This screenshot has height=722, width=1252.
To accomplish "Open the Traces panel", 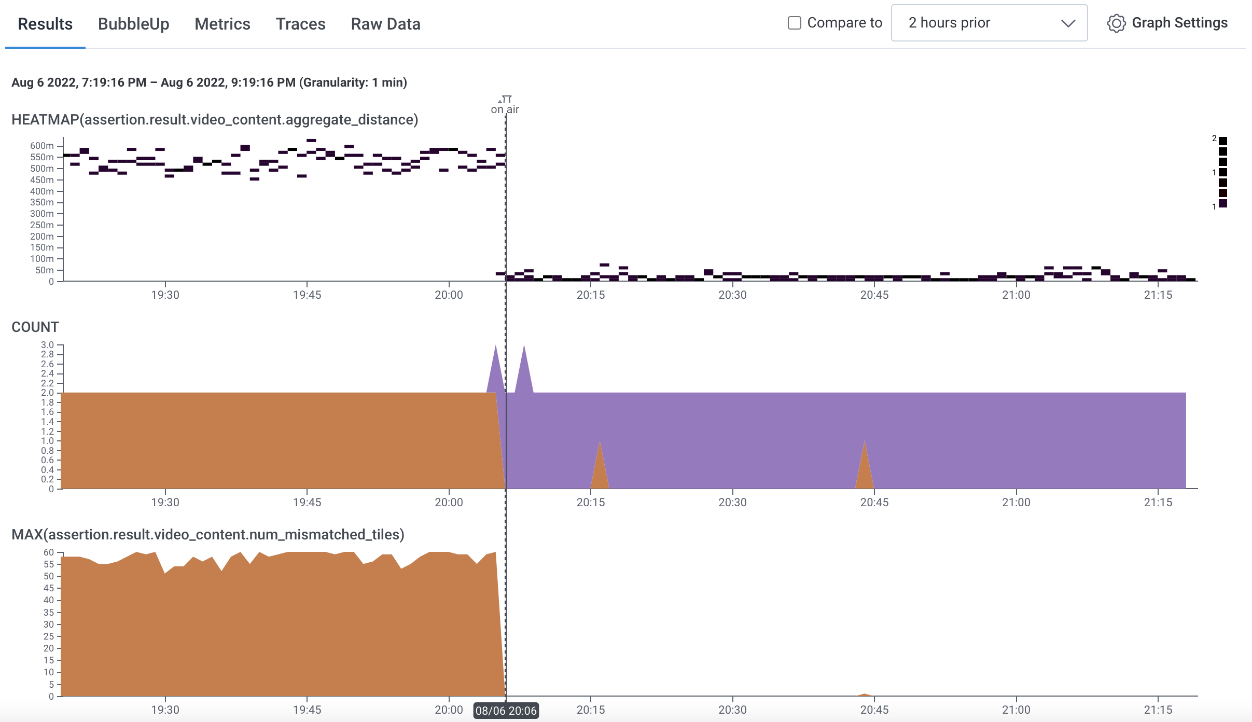I will (x=300, y=24).
